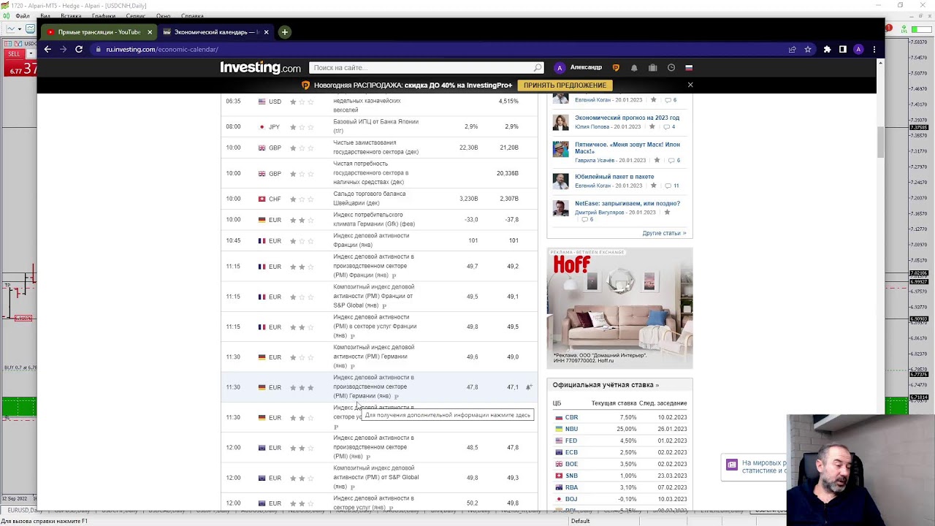This screenshot has width=935, height=526.
Task: Click the 47,8 value in Germany PMI row
Action: pyautogui.click(x=472, y=387)
